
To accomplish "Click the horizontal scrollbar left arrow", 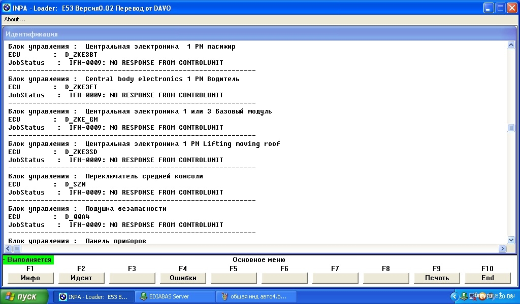I will tap(9, 248).
